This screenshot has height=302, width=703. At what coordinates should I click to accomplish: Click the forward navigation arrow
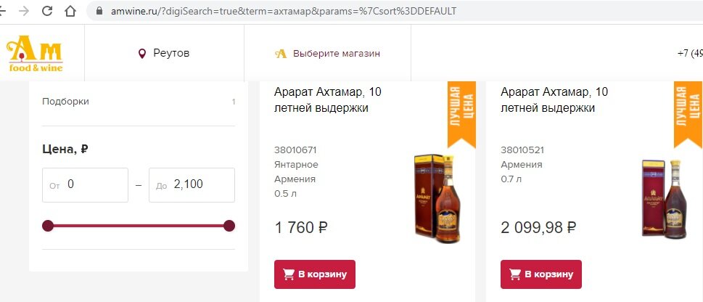(x=24, y=11)
